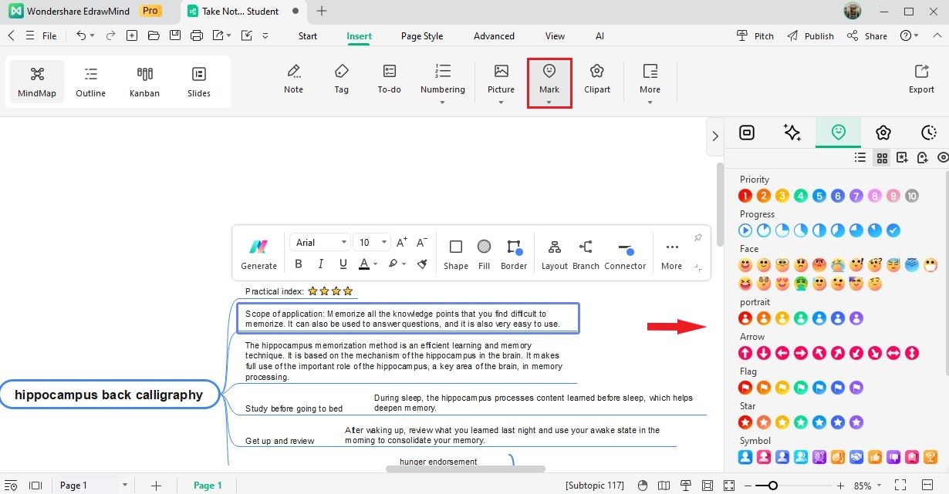Switch marks panel to list view
The image size is (949, 494).
860,157
